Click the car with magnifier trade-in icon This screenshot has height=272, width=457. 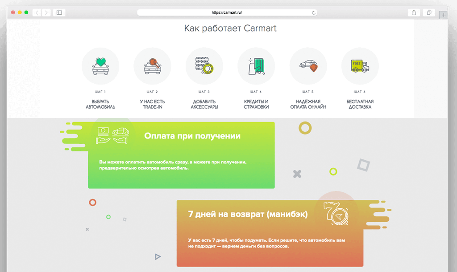pos(153,66)
